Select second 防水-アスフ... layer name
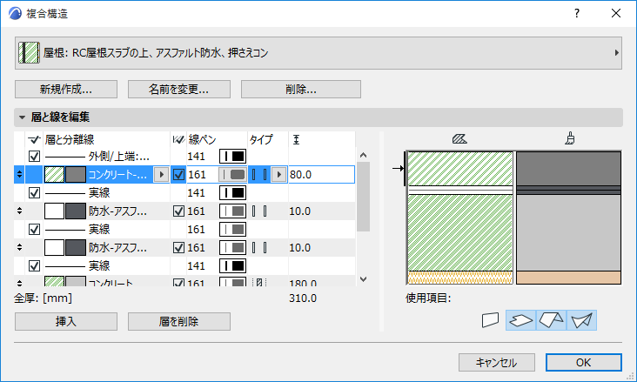637x382 pixels. pos(117,248)
